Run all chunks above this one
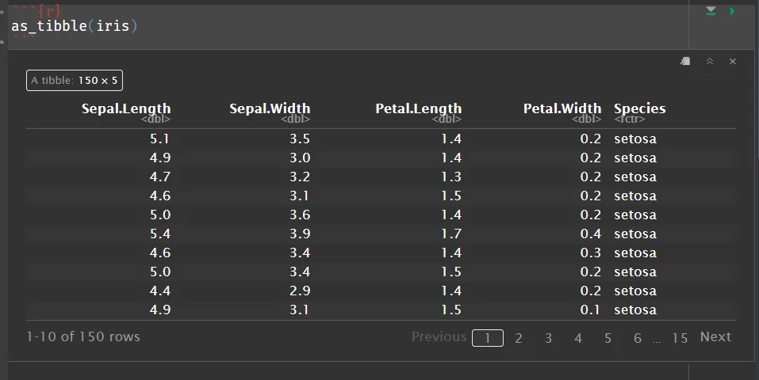The image size is (759, 380). coord(711,11)
